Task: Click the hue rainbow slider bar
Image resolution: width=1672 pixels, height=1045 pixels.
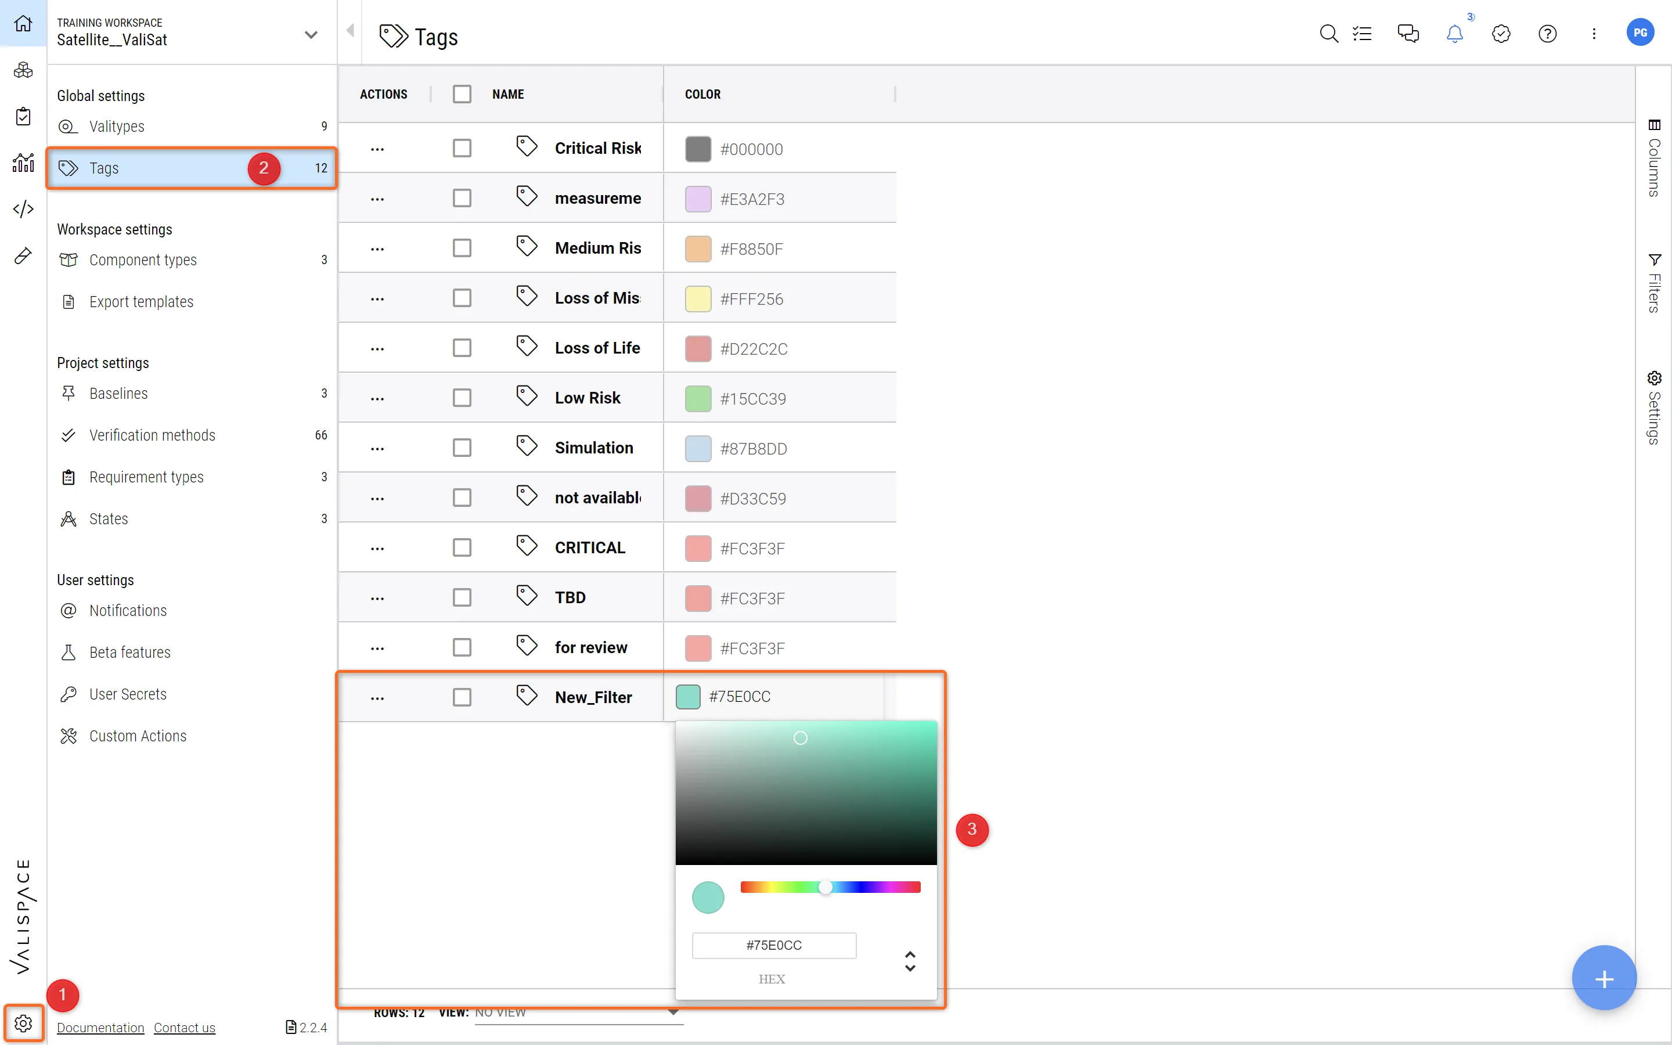Action: (871, 888)
